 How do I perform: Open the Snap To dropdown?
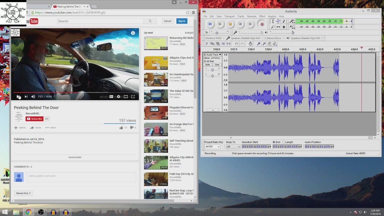point(233,147)
